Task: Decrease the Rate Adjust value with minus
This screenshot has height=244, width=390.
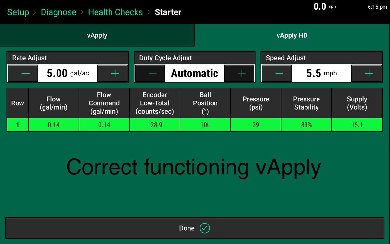Action: 23,73
